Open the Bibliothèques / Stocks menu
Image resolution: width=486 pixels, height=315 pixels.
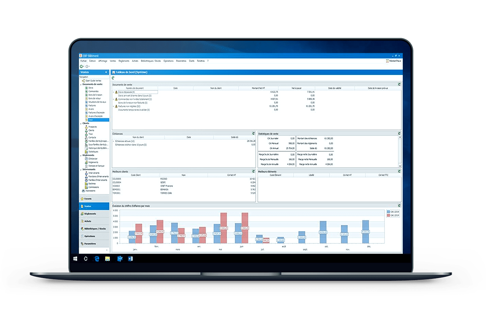tap(151, 61)
